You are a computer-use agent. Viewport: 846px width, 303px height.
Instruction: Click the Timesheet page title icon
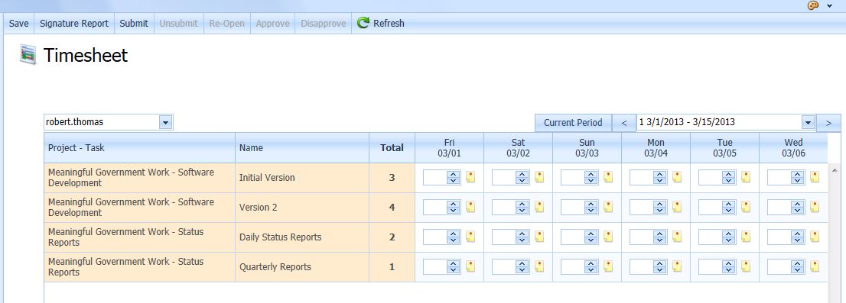pos(28,55)
